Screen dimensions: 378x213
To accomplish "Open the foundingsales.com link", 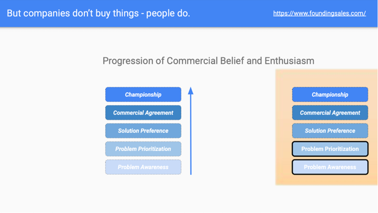I will click(319, 13).
